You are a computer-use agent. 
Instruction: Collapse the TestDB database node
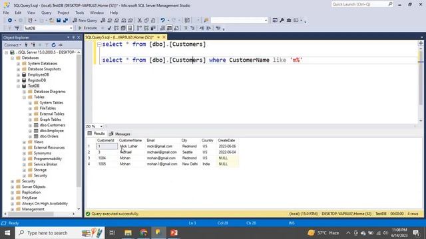coord(18,86)
